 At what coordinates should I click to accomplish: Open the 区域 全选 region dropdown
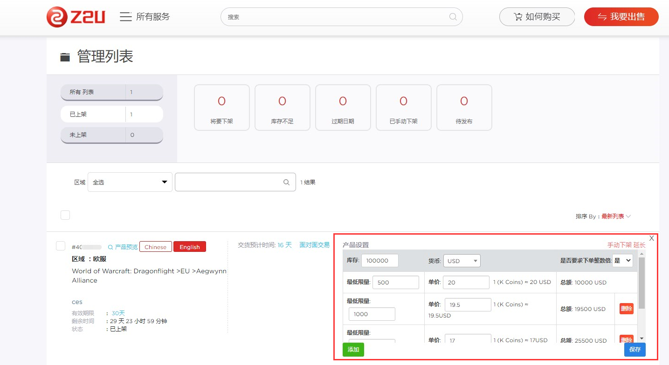click(130, 182)
